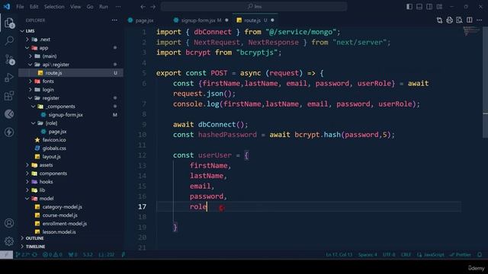Click errors and warnings count in status bar
The height and width of the screenshot is (274, 488).
[x=53, y=255]
